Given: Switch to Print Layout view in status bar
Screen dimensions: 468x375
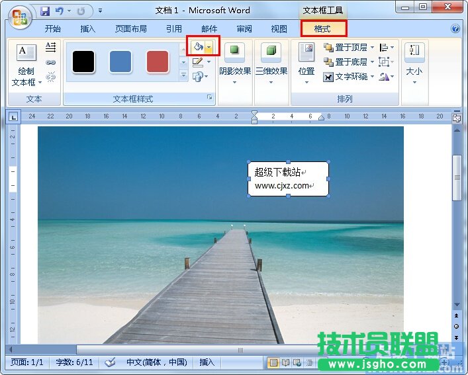Looking at the screenshot, I should 273,362.
